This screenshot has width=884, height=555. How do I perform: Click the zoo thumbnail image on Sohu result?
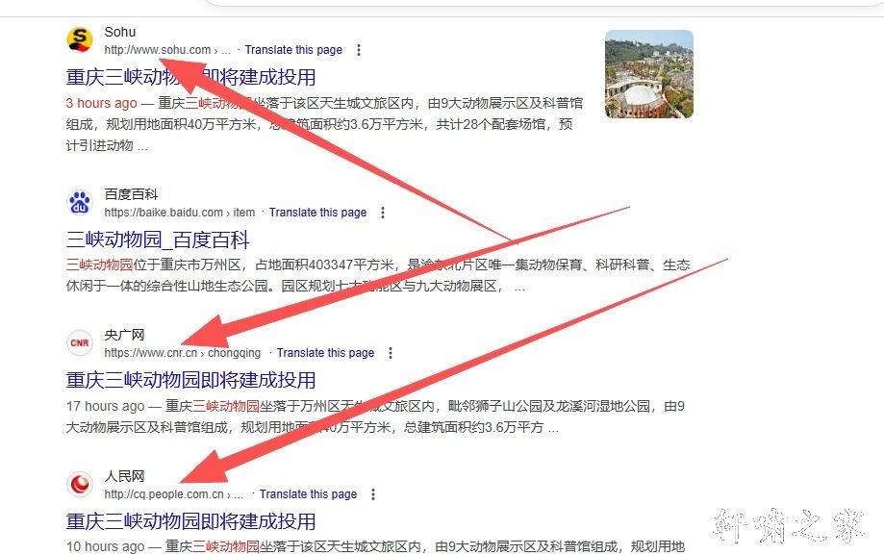pos(648,74)
